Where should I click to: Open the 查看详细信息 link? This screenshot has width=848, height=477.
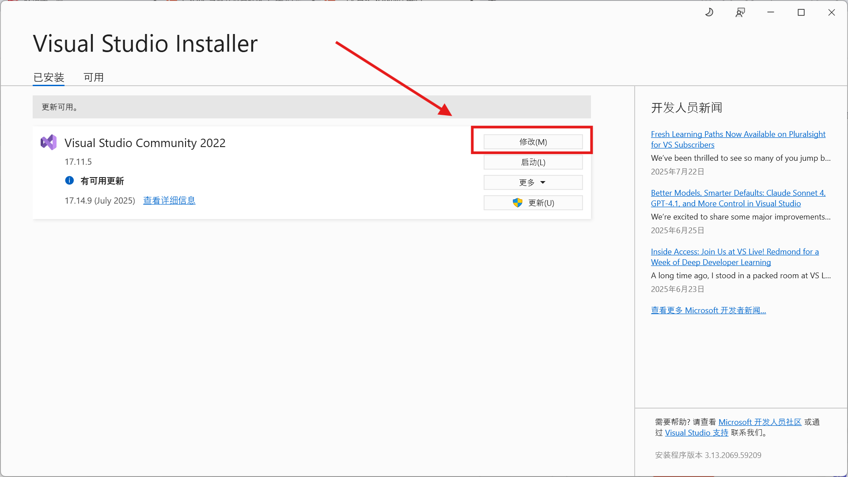(169, 201)
